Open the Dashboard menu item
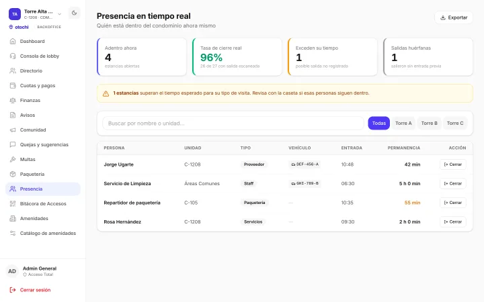484x302 pixels. (43, 42)
